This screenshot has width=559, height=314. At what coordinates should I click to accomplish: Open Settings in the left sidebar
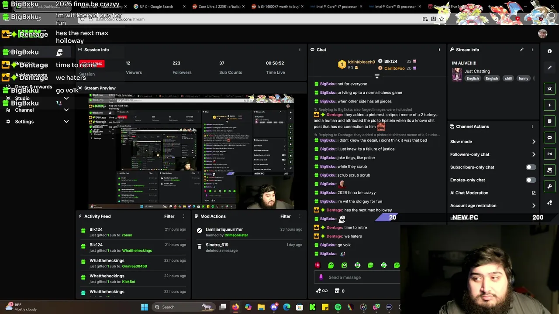pos(24,122)
